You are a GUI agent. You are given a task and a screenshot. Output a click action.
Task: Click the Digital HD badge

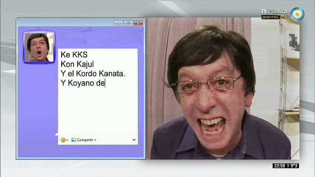coord(274,17)
